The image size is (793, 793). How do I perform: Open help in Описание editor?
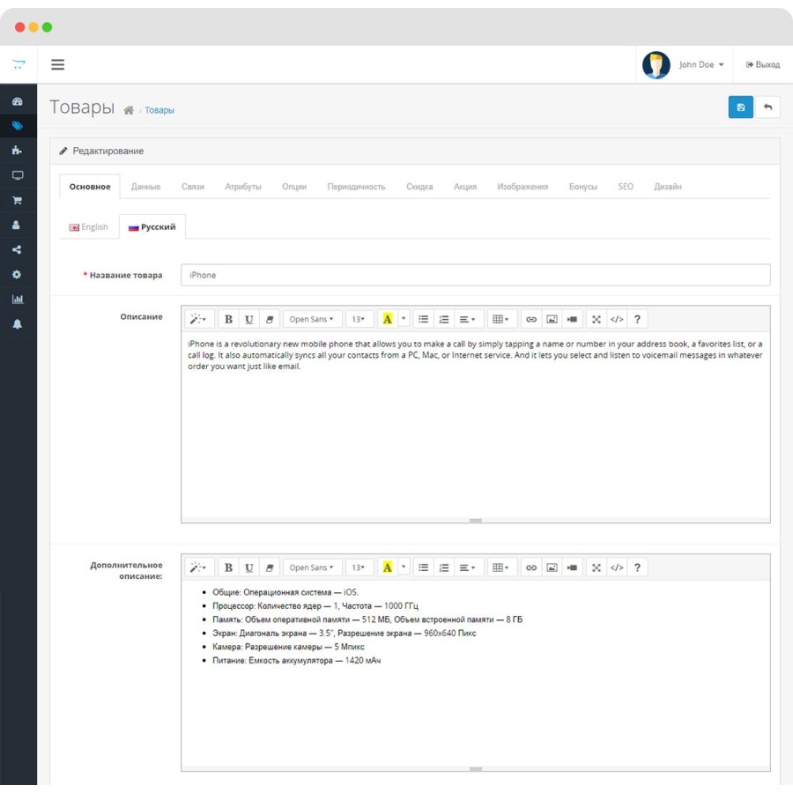point(637,319)
